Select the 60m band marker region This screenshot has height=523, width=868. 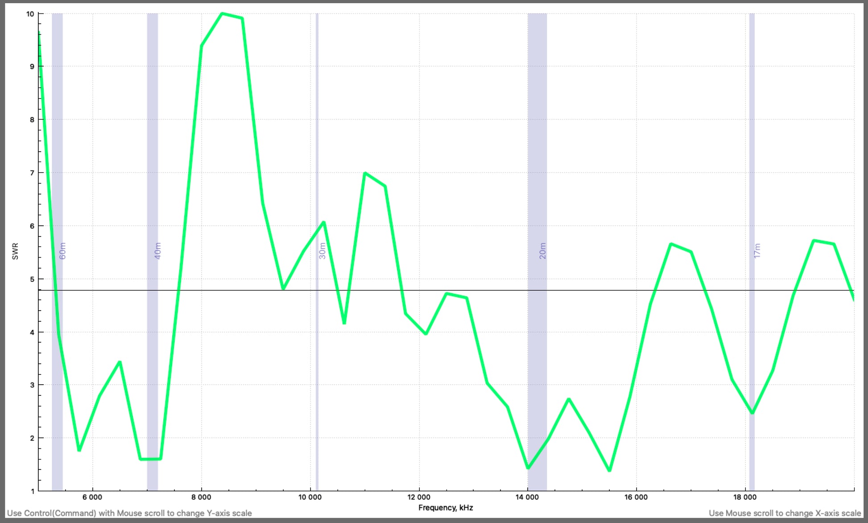[57, 250]
